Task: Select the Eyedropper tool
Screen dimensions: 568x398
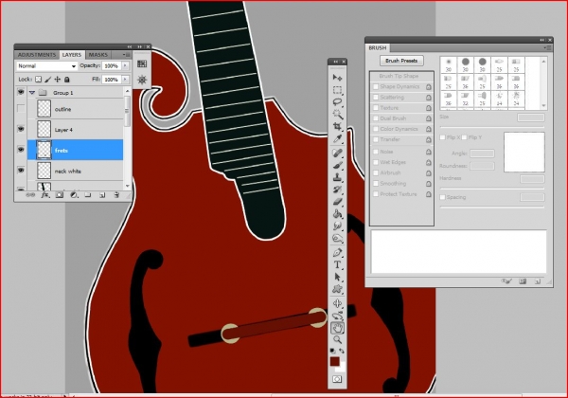Action: tap(337, 139)
